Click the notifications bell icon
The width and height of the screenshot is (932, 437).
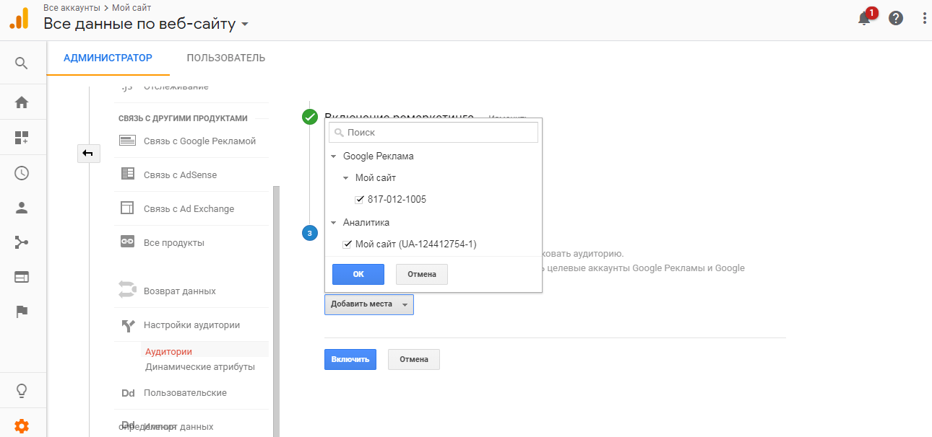pyautogui.click(x=864, y=19)
